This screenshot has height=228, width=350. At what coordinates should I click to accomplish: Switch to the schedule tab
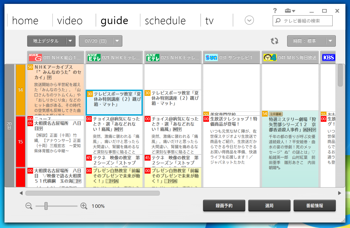(165, 21)
